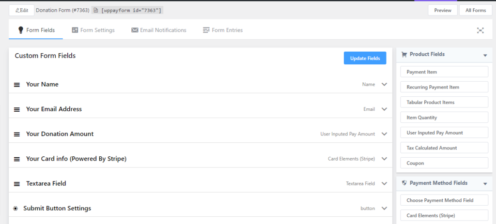
Task: Open the form Preview
Action: (x=443, y=10)
